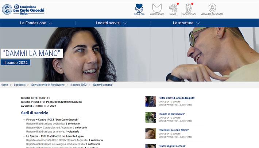Go to Home breadcrumb

(4, 85)
